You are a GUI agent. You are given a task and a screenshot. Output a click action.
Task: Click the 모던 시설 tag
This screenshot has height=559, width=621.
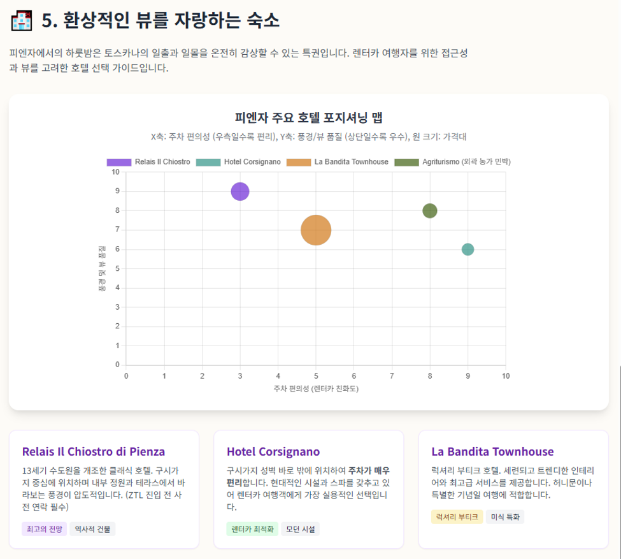(x=301, y=529)
